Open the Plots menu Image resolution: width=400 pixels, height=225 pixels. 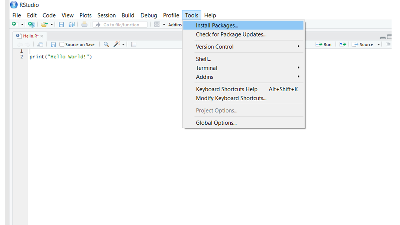pos(85,15)
